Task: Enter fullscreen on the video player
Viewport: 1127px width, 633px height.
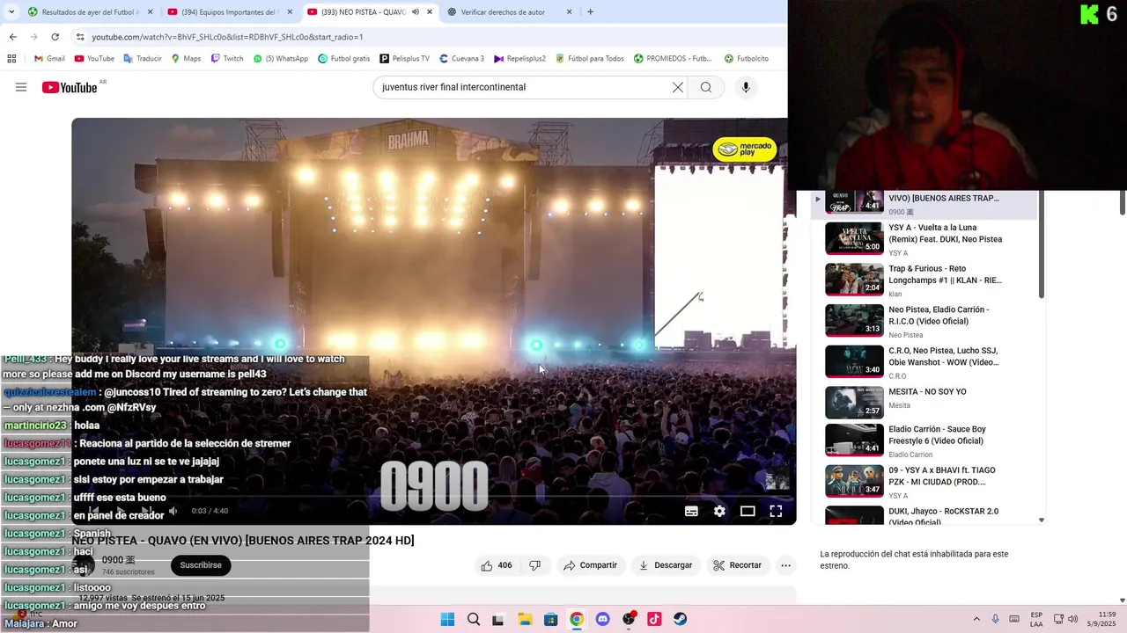Action: 776,511
